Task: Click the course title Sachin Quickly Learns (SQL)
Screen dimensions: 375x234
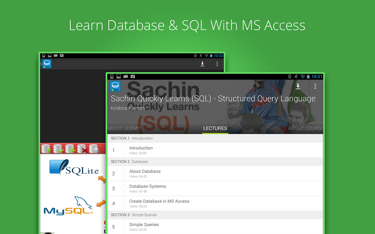Action: coord(213,99)
